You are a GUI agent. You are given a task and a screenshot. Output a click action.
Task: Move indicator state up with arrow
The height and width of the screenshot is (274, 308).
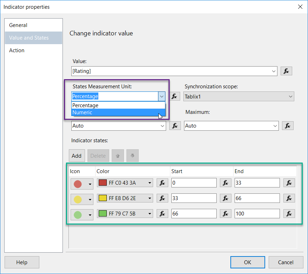(118, 156)
